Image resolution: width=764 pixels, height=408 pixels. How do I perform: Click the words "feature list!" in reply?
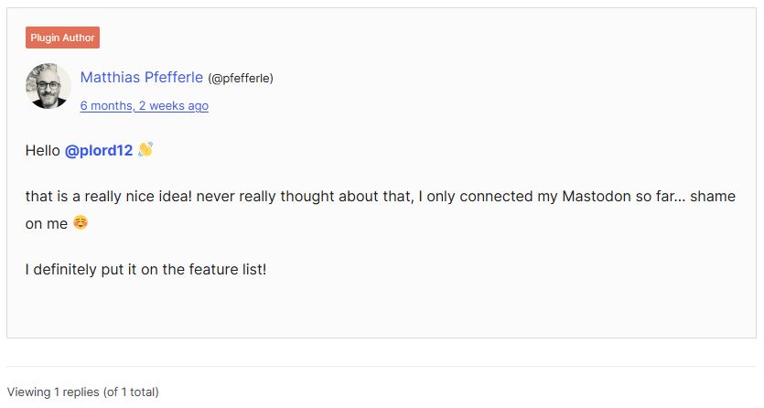pyautogui.click(x=227, y=270)
